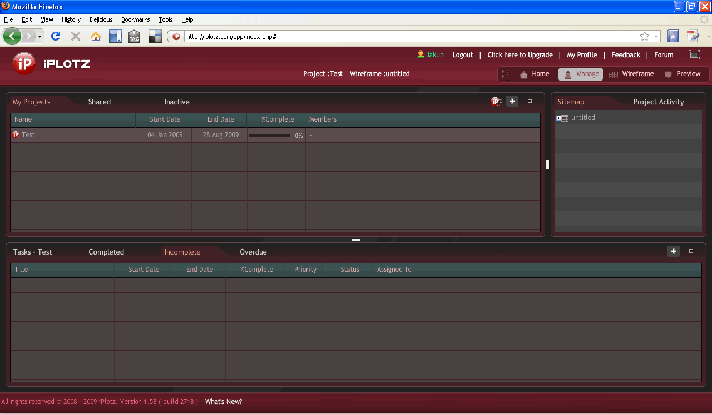712x414 pixels.
Task: Select the Sitemap tab
Action: click(571, 102)
